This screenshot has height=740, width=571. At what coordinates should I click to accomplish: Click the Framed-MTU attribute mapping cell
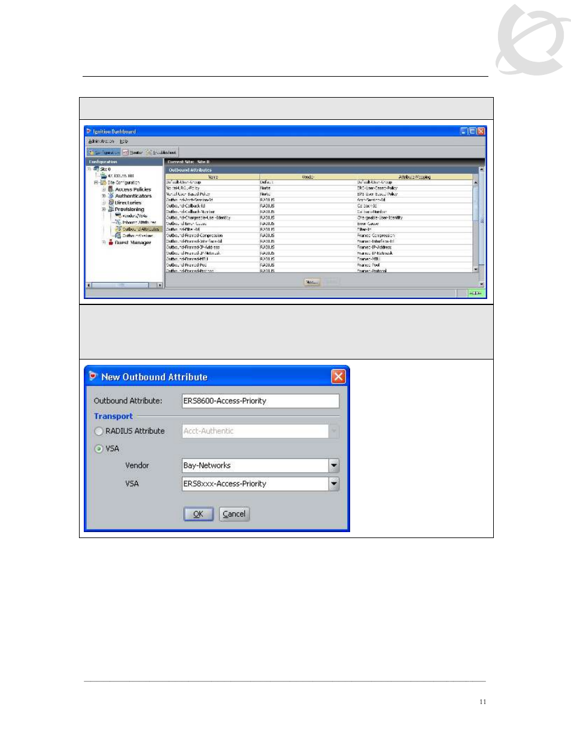point(414,259)
